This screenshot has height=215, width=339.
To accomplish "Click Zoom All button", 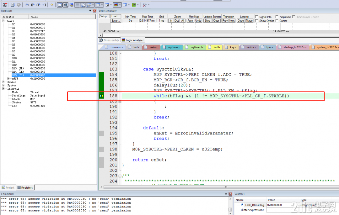I will tap(183, 20).
